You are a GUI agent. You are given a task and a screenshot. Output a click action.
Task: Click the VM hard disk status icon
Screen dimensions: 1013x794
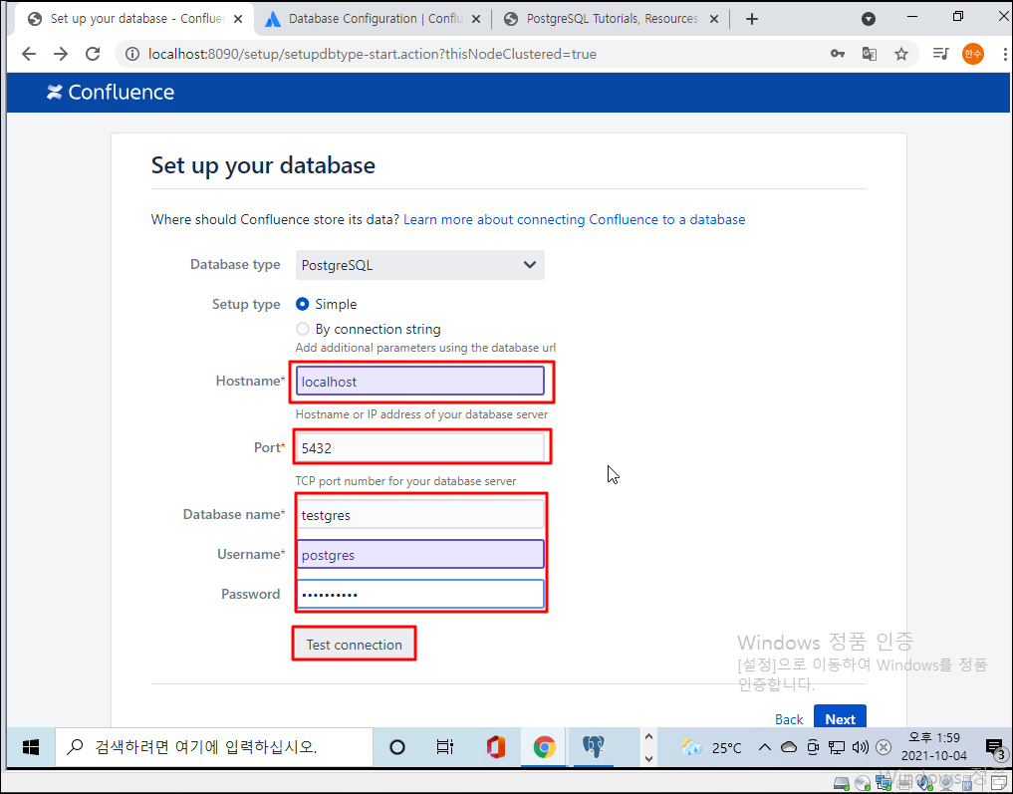[x=841, y=783]
